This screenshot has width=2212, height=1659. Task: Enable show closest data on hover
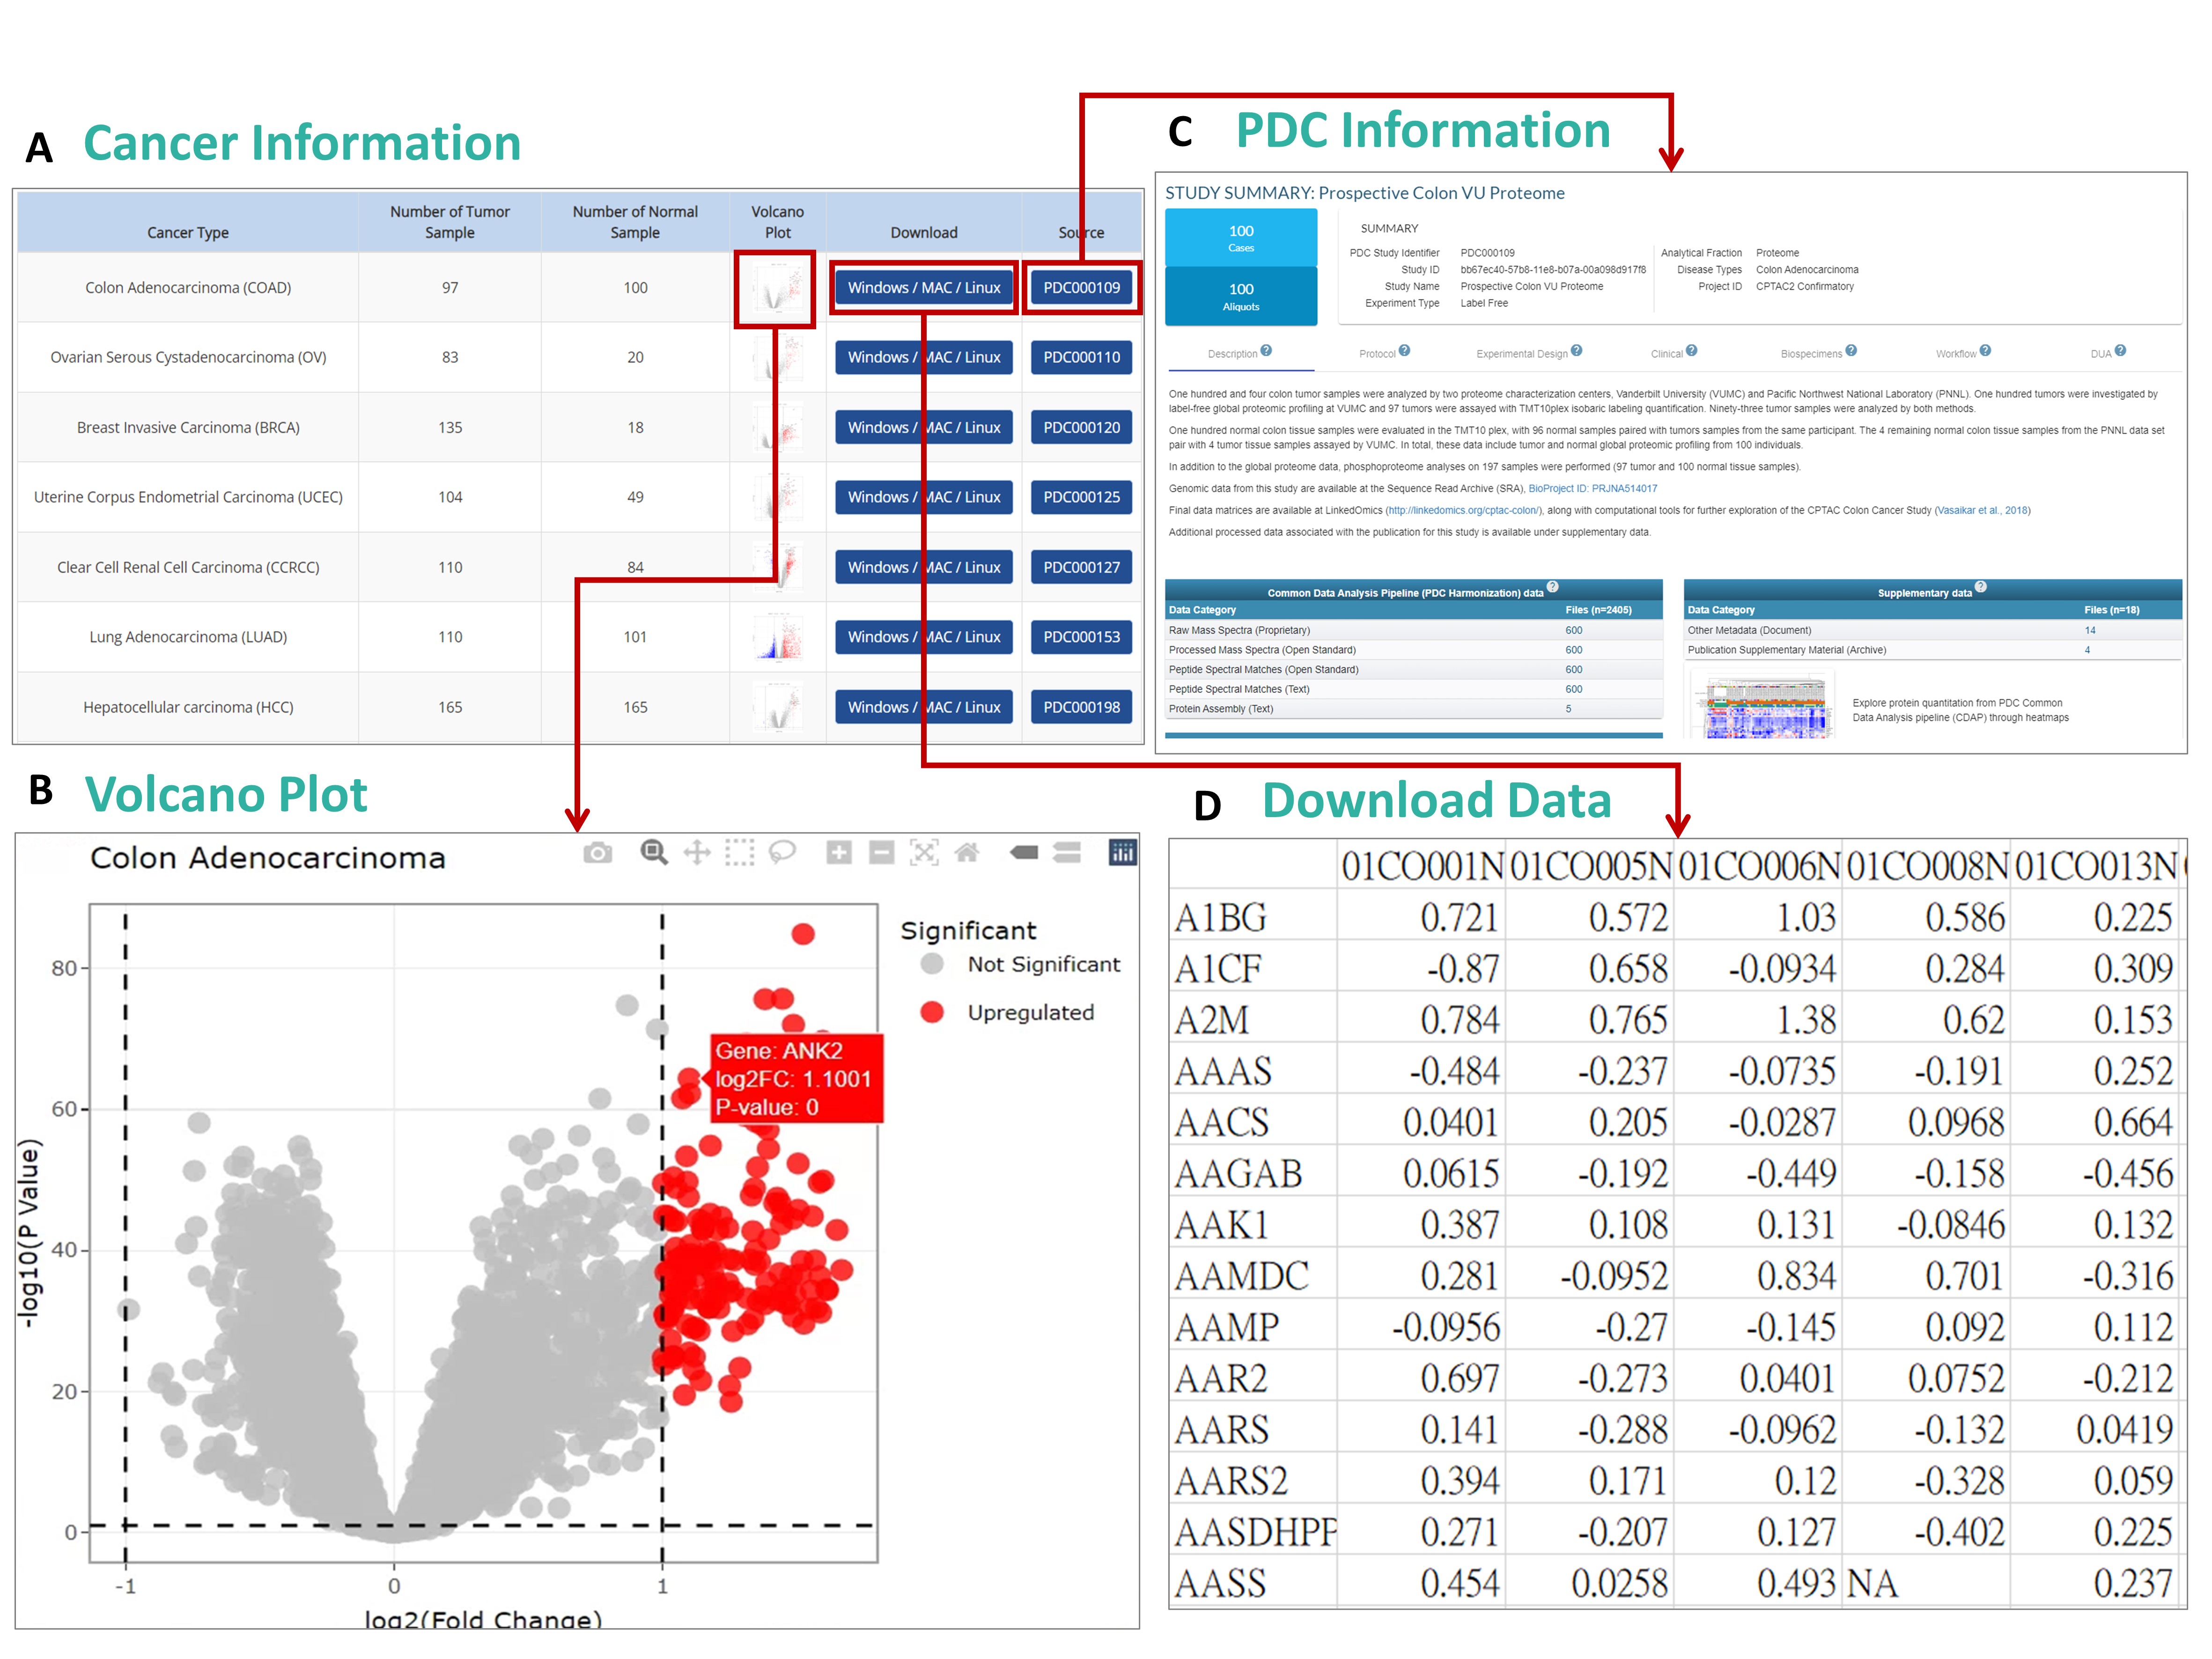click(x=1024, y=852)
